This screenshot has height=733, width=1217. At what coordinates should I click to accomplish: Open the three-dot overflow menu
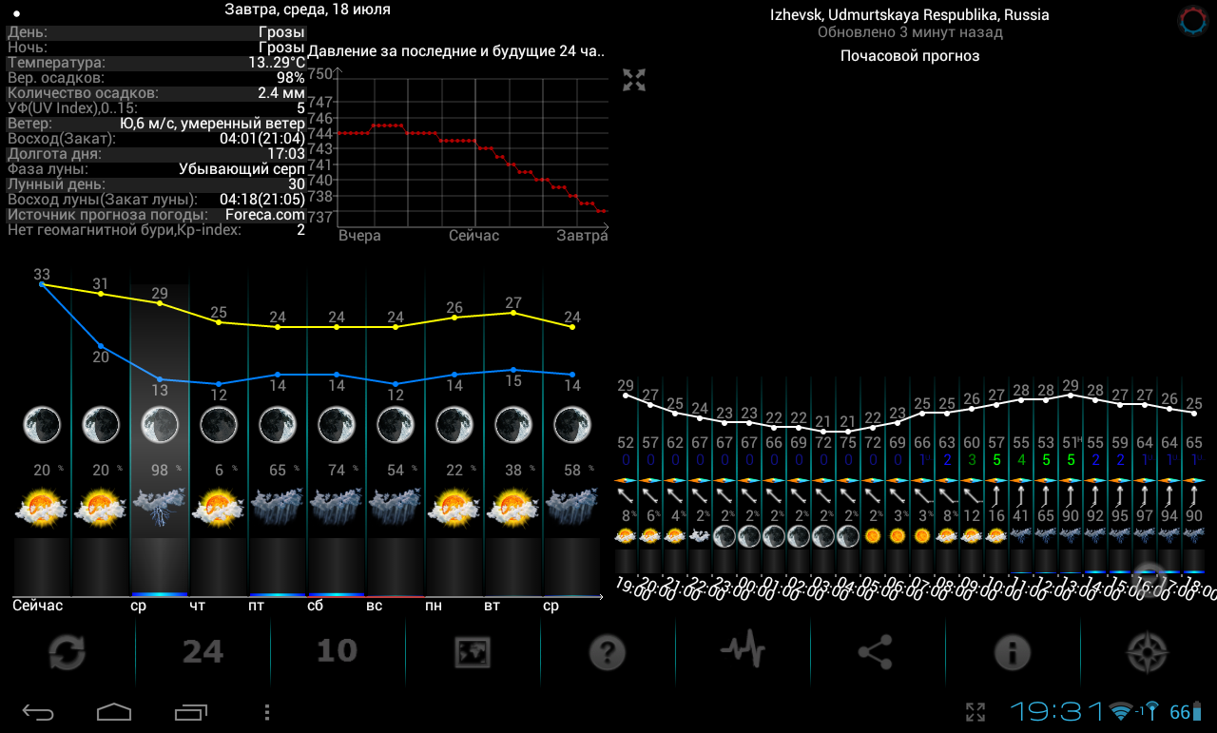[267, 712]
